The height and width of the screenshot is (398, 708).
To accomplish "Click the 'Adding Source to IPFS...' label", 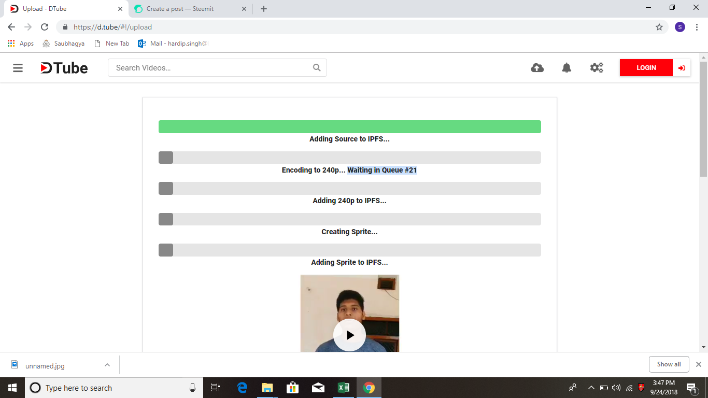I will pos(349,139).
